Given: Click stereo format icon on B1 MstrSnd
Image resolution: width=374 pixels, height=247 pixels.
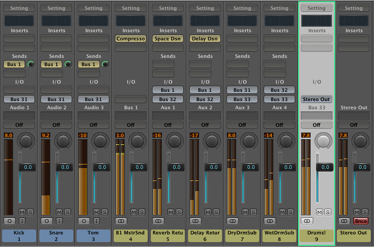Looking at the screenshot, I should click(x=121, y=221).
